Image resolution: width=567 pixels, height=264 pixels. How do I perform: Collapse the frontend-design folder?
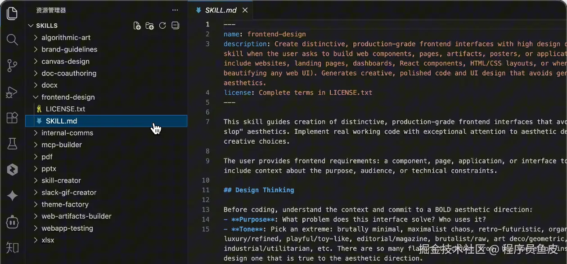click(x=36, y=97)
